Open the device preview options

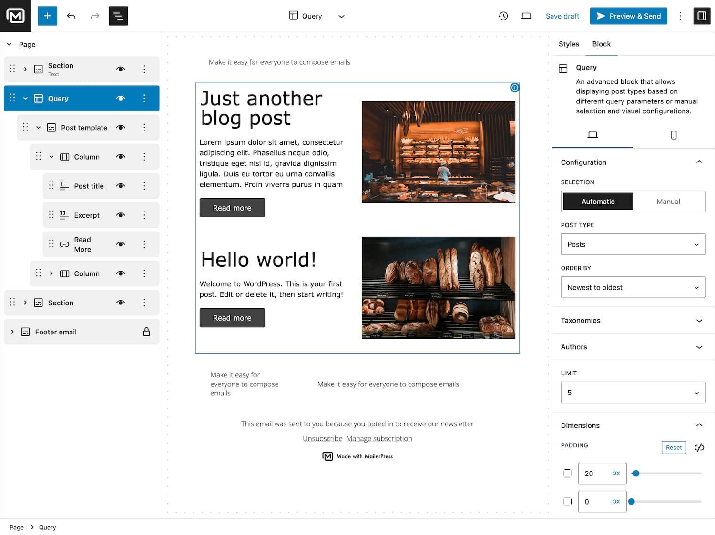526,16
